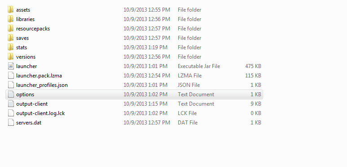The image size is (347, 167).
Task: Select the launcher Jar file icon
Action: point(11,66)
